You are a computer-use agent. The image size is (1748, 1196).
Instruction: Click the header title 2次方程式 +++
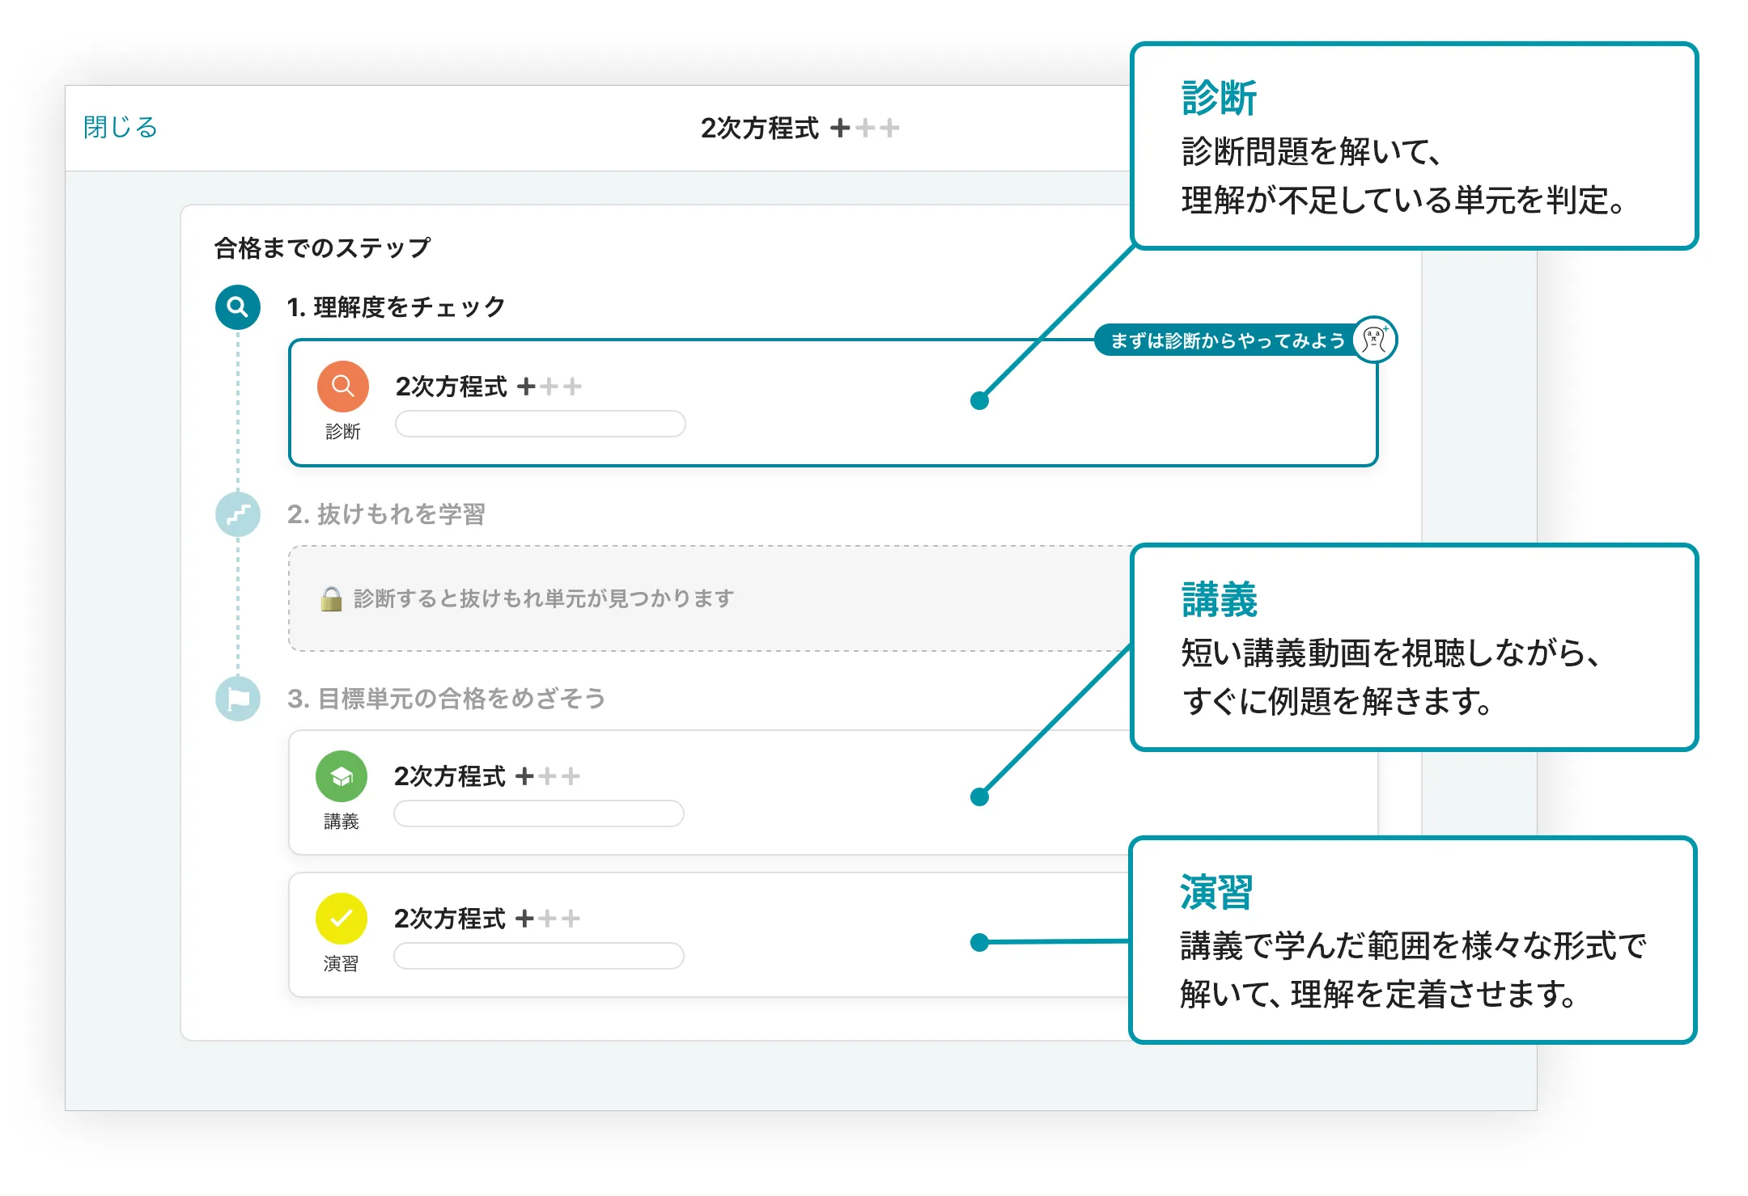click(800, 128)
